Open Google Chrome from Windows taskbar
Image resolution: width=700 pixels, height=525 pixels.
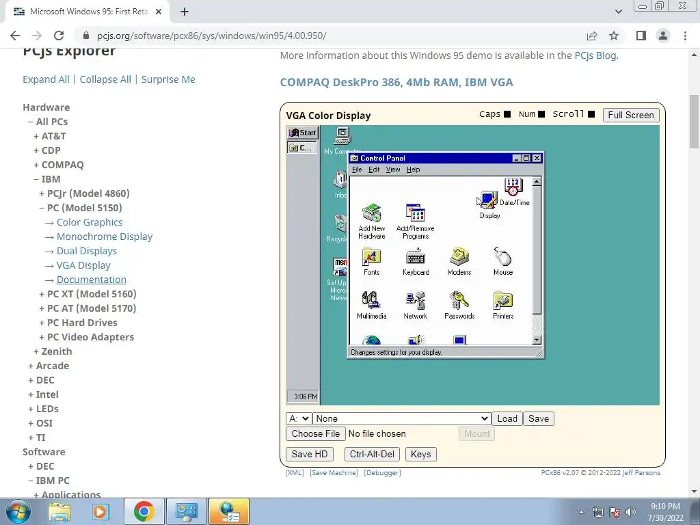coord(144,511)
